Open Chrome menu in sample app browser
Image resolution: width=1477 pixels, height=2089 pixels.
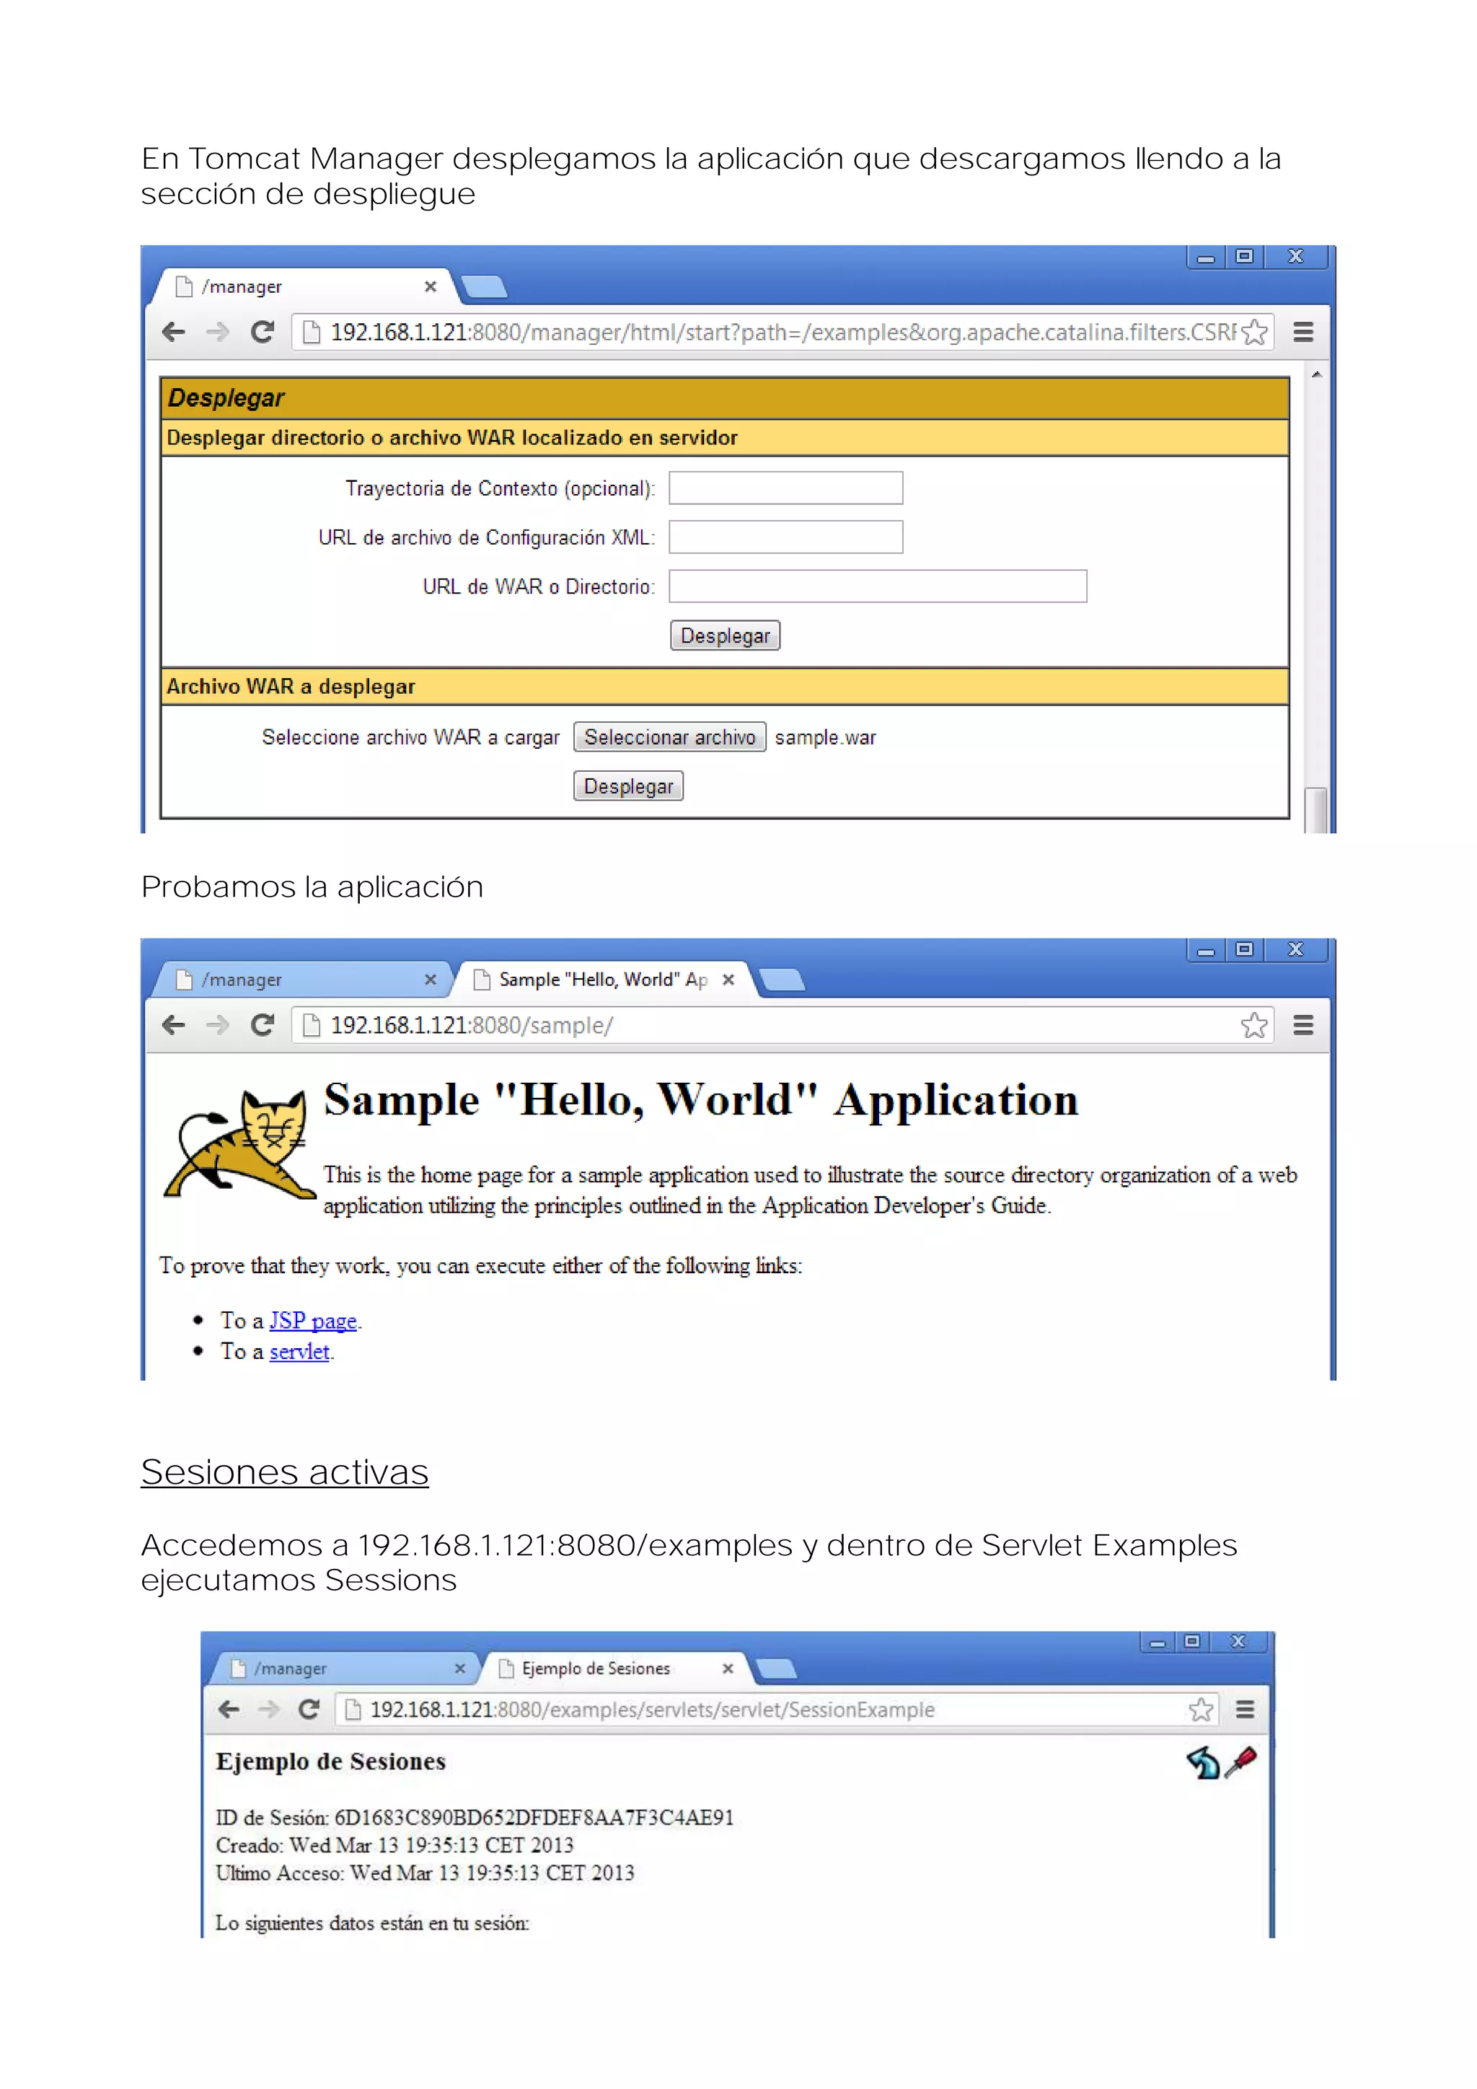coord(1303,1026)
